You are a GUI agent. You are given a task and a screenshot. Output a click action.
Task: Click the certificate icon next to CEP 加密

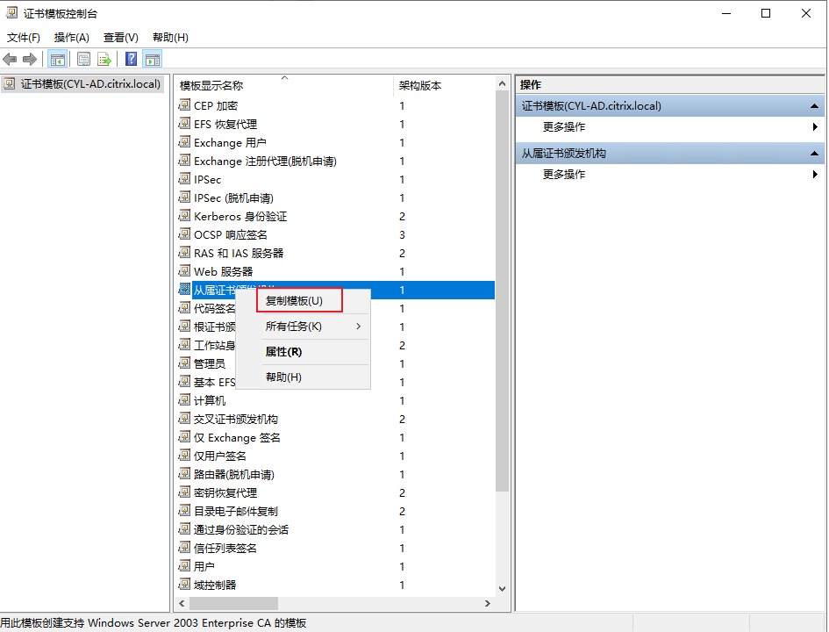point(184,105)
